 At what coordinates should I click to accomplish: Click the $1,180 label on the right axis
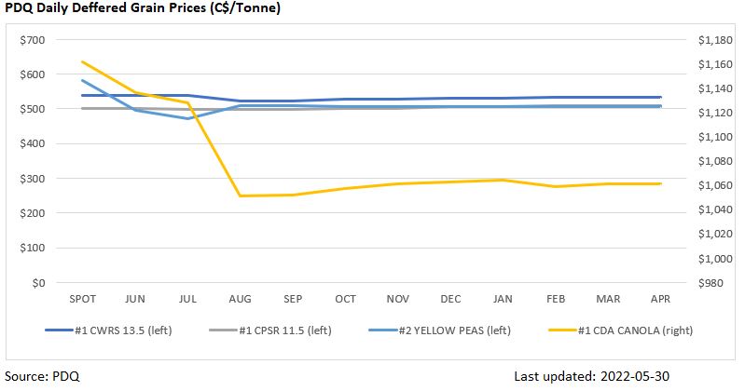coord(702,40)
